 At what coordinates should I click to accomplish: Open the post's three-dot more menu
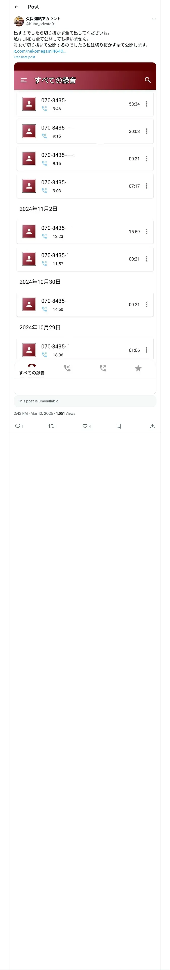pyautogui.click(x=153, y=19)
